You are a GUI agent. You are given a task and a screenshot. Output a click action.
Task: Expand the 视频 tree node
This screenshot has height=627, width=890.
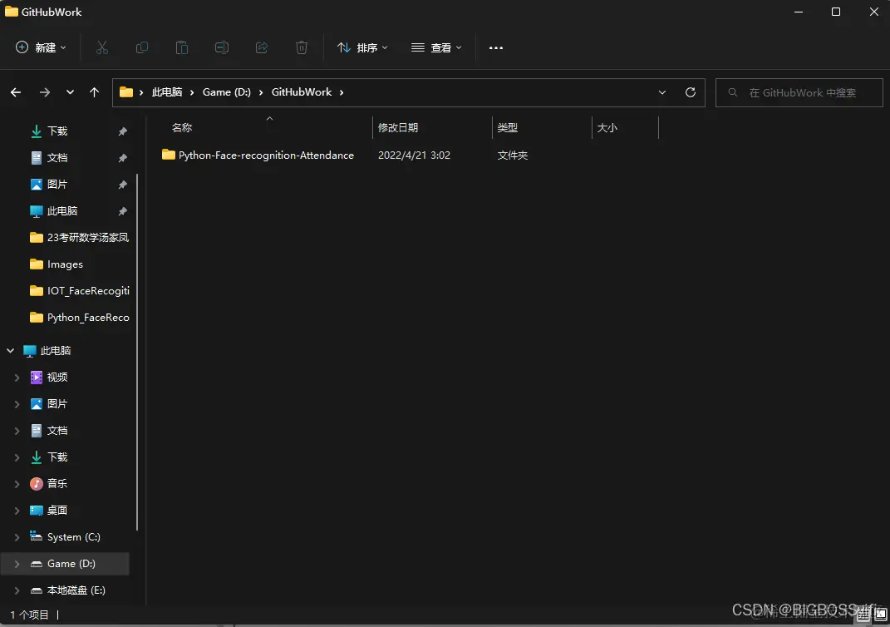17,378
